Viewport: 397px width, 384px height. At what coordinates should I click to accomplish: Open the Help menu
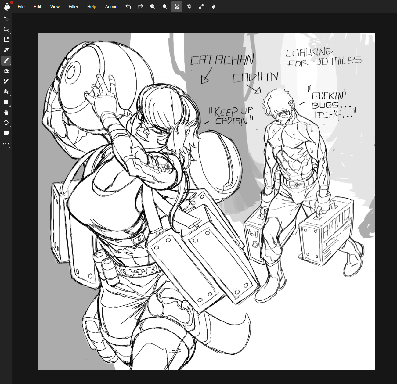[92, 7]
